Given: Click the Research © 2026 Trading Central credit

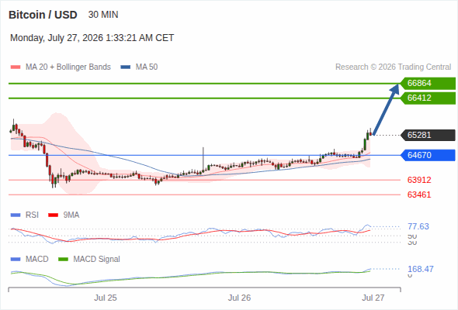Looking at the screenshot, I should point(393,67).
